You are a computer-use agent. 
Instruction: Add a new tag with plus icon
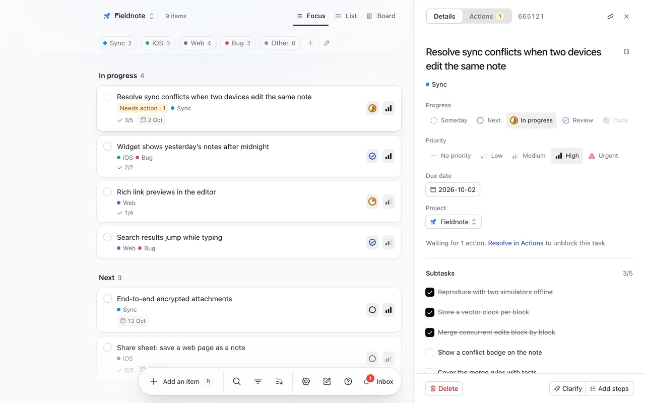coord(310,43)
